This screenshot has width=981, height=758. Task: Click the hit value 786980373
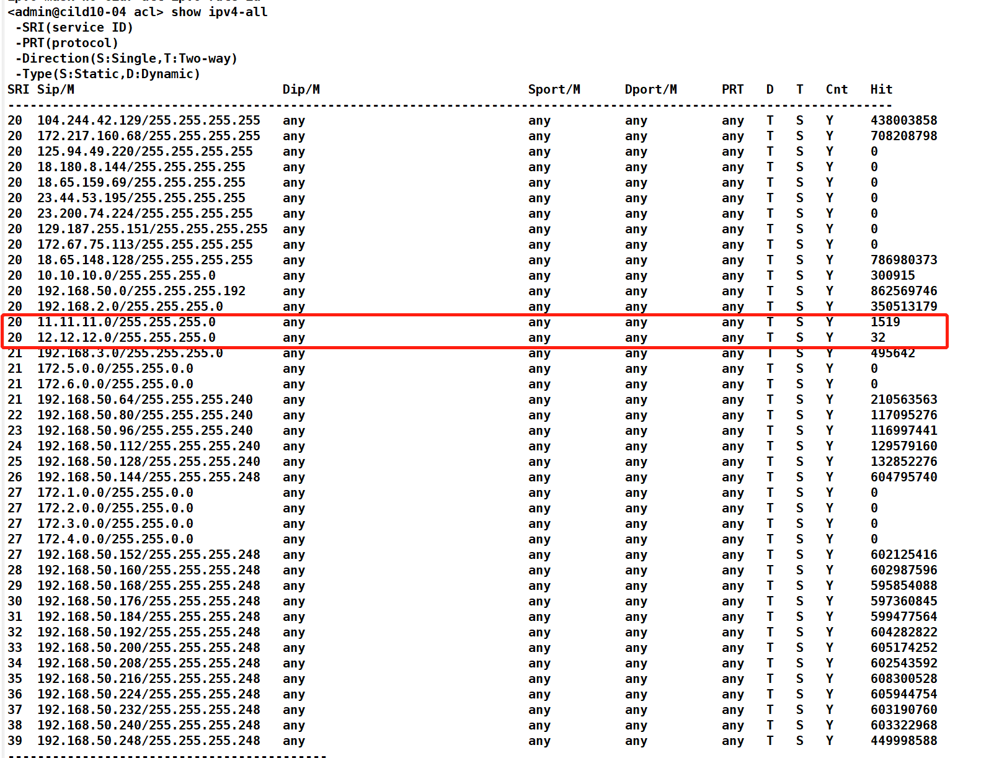tap(903, 260)
